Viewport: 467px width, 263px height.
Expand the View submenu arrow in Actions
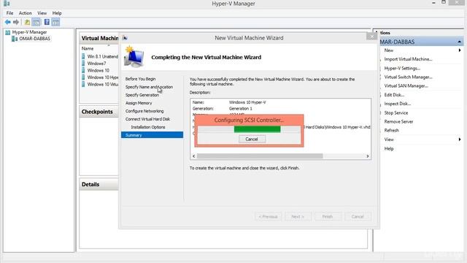pos(460,140)
